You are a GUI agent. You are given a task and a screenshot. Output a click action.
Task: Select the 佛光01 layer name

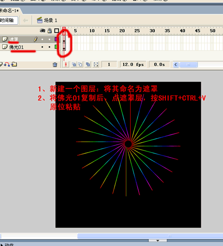click(17, 47)
